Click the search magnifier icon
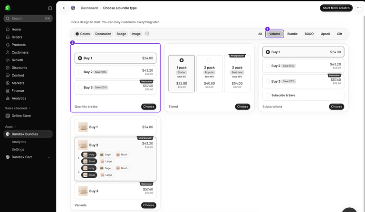365x212 pixels. click(x=8, y=19)
